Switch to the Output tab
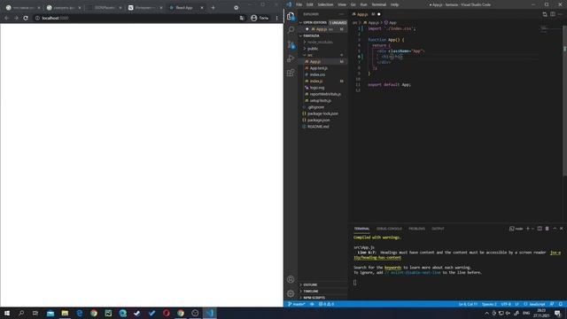The width and height of the screenshot is (567, 319). [x=438, y=229]
